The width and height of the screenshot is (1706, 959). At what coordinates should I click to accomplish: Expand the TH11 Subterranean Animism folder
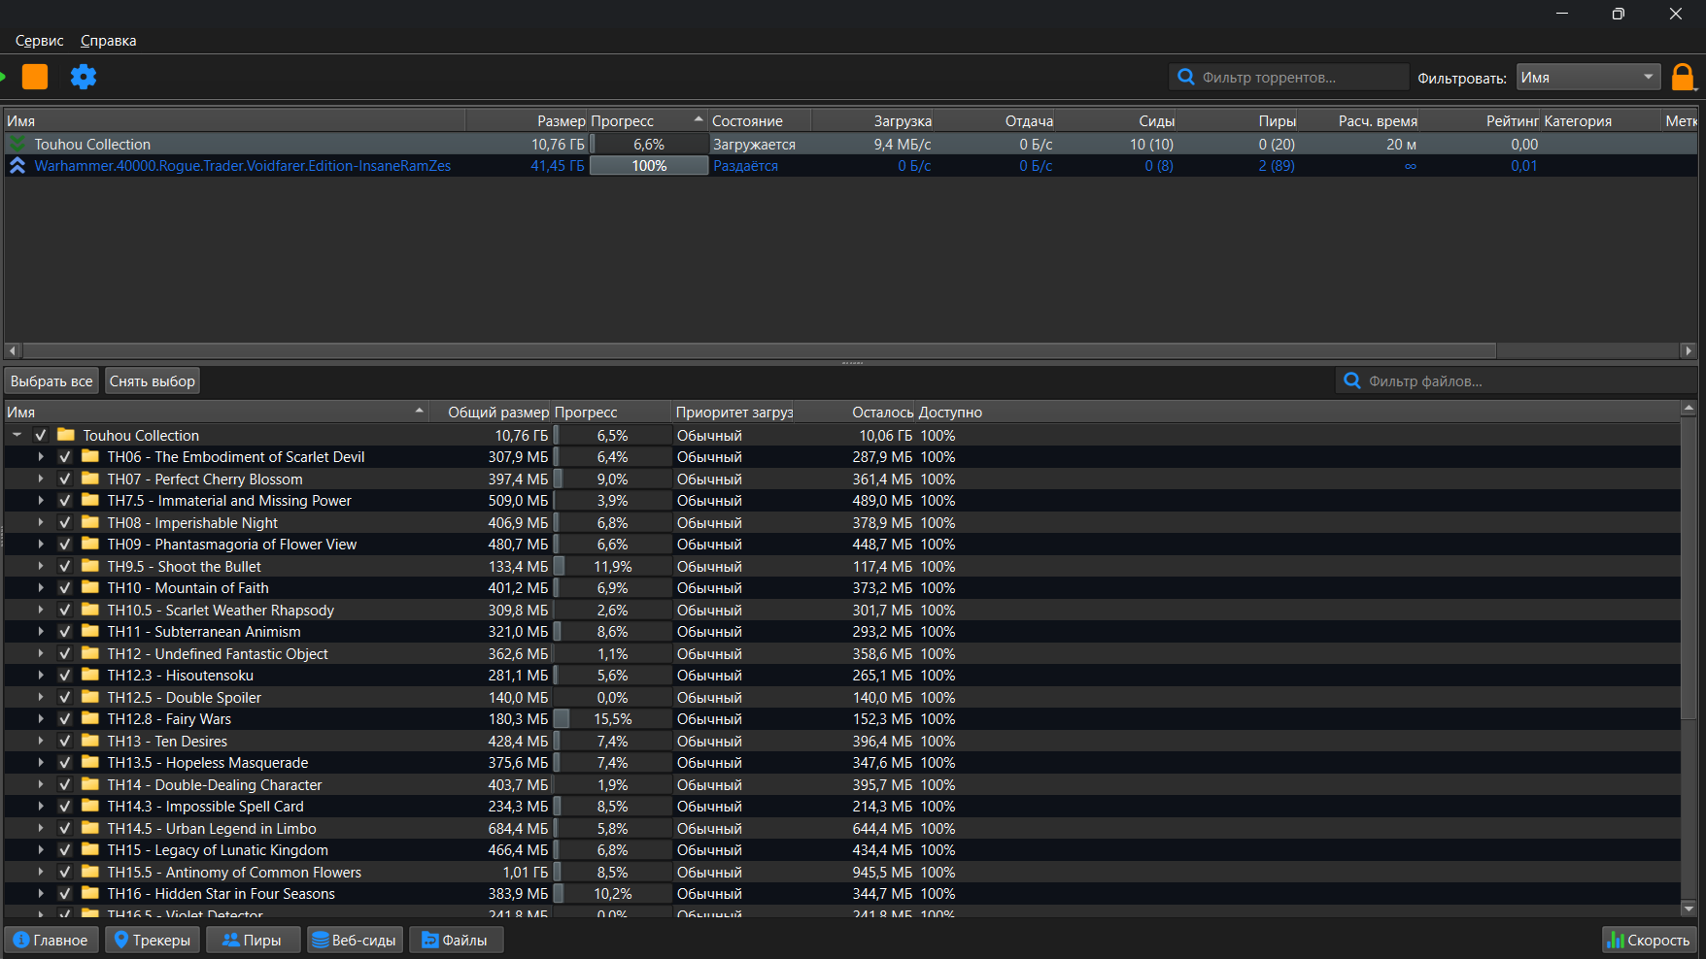pos(41,632)
